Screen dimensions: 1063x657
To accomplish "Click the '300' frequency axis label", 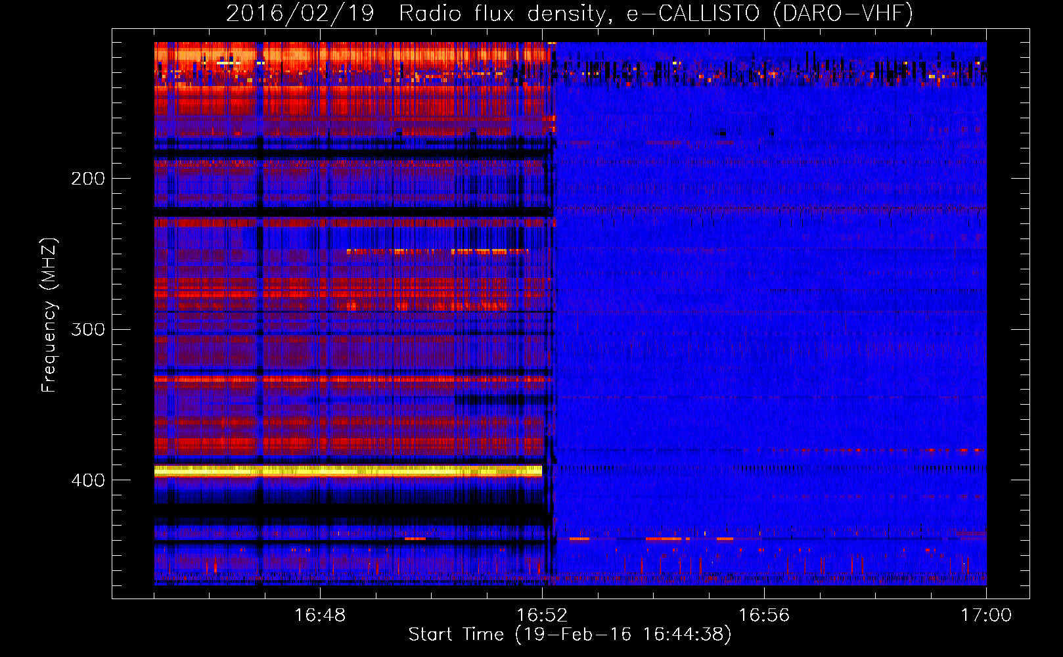I will [88, 329].
